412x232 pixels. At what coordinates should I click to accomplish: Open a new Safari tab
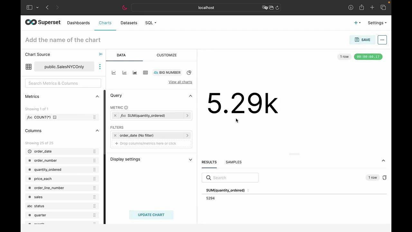click(x=372, y=7)
